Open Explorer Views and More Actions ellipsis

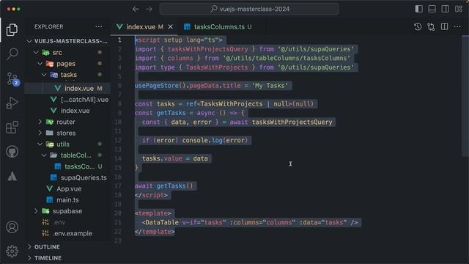point(99,26)
